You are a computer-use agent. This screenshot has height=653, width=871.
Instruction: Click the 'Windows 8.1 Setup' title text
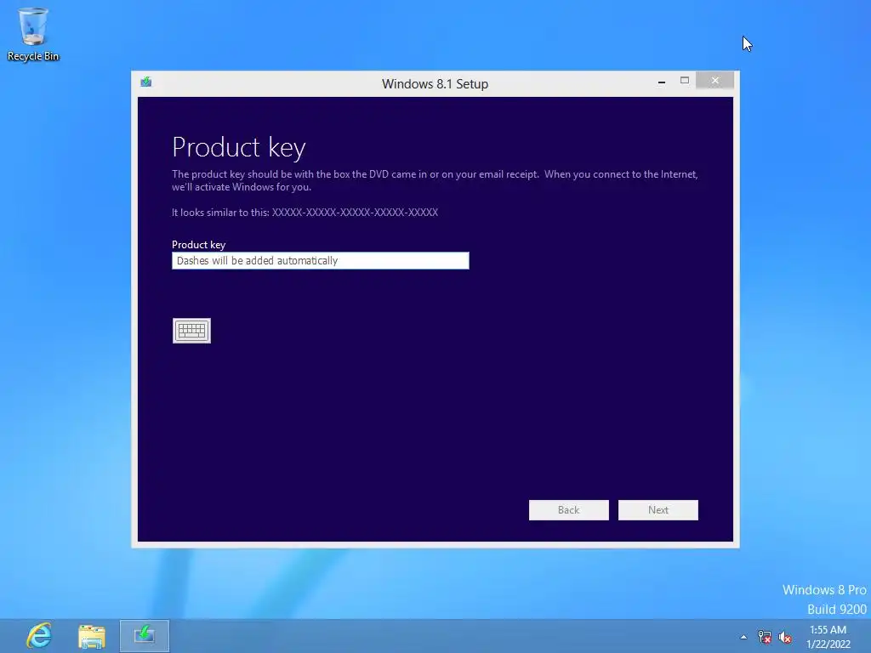435,84
